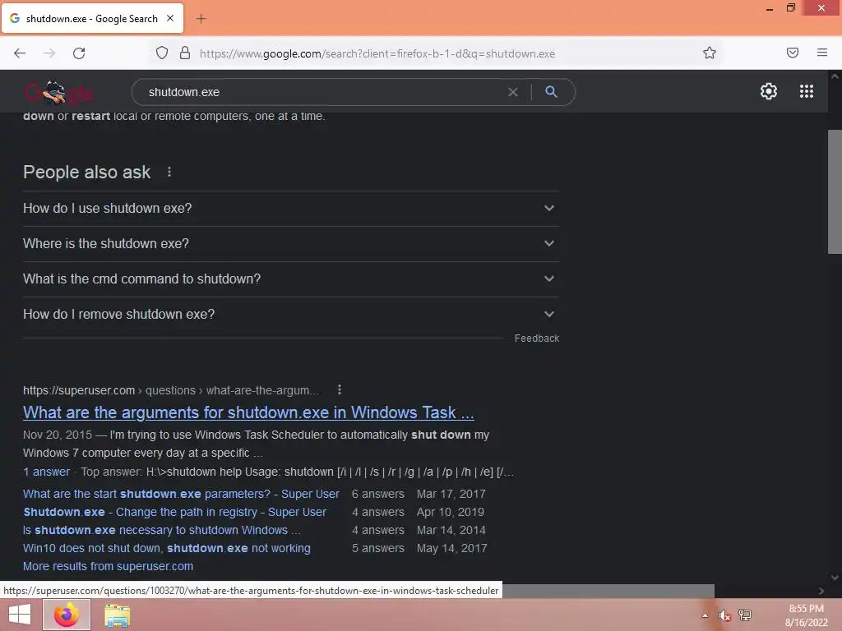Click the Firefox taskbar icon

click(x=67, y=615)
